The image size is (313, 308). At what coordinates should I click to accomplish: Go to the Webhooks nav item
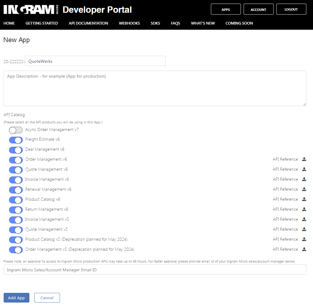[129, 23]
